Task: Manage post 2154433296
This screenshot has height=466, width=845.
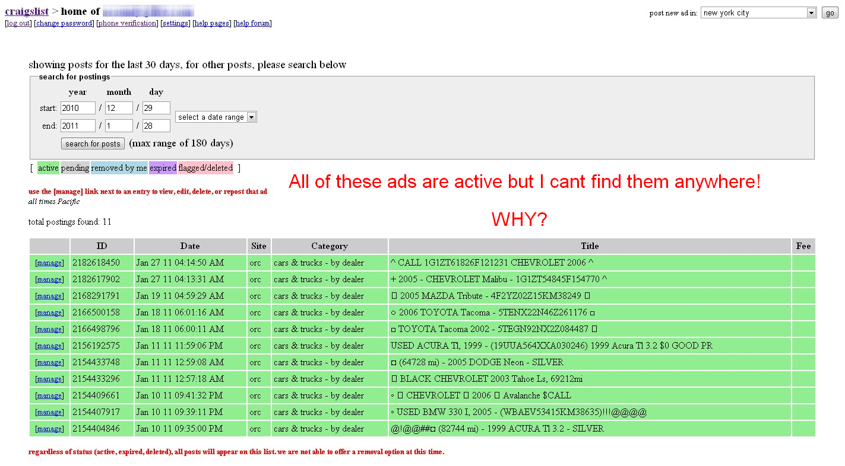Action: coord(49,379)
